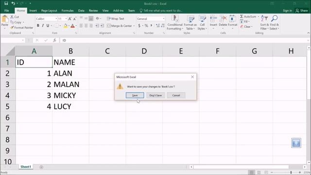This screenshot has height=175, width=311.
Task: Toggle Wrap Text
Action: tap(116, 18)
